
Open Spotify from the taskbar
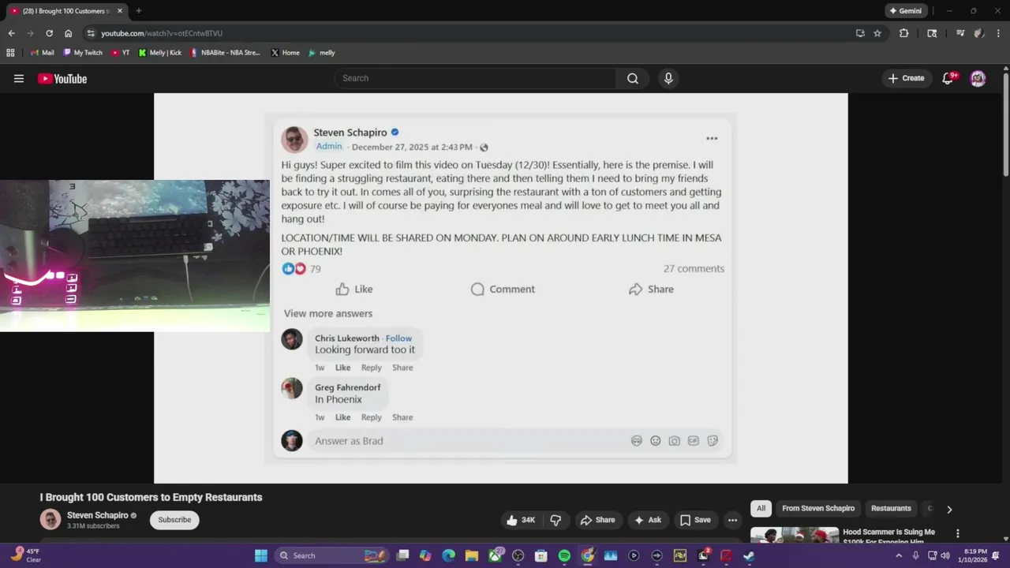coord(564,555)
